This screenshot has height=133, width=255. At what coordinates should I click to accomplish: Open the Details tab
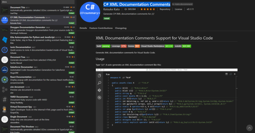click(x=83, y=28)
